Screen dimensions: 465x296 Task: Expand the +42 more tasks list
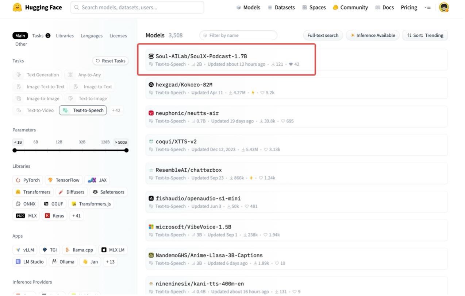tap(116, 110)
